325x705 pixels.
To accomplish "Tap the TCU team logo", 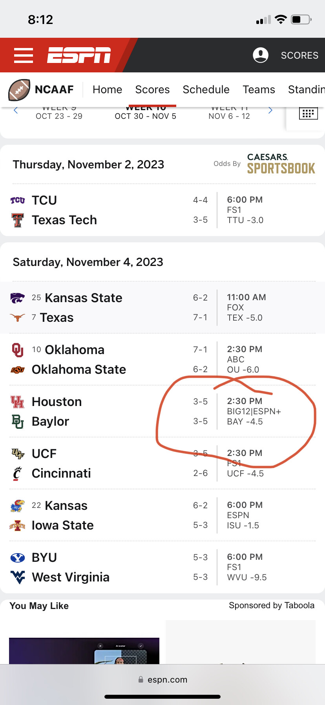I will (x=18, y=200).
